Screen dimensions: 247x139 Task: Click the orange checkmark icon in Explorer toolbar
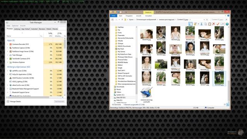(218, 24)
